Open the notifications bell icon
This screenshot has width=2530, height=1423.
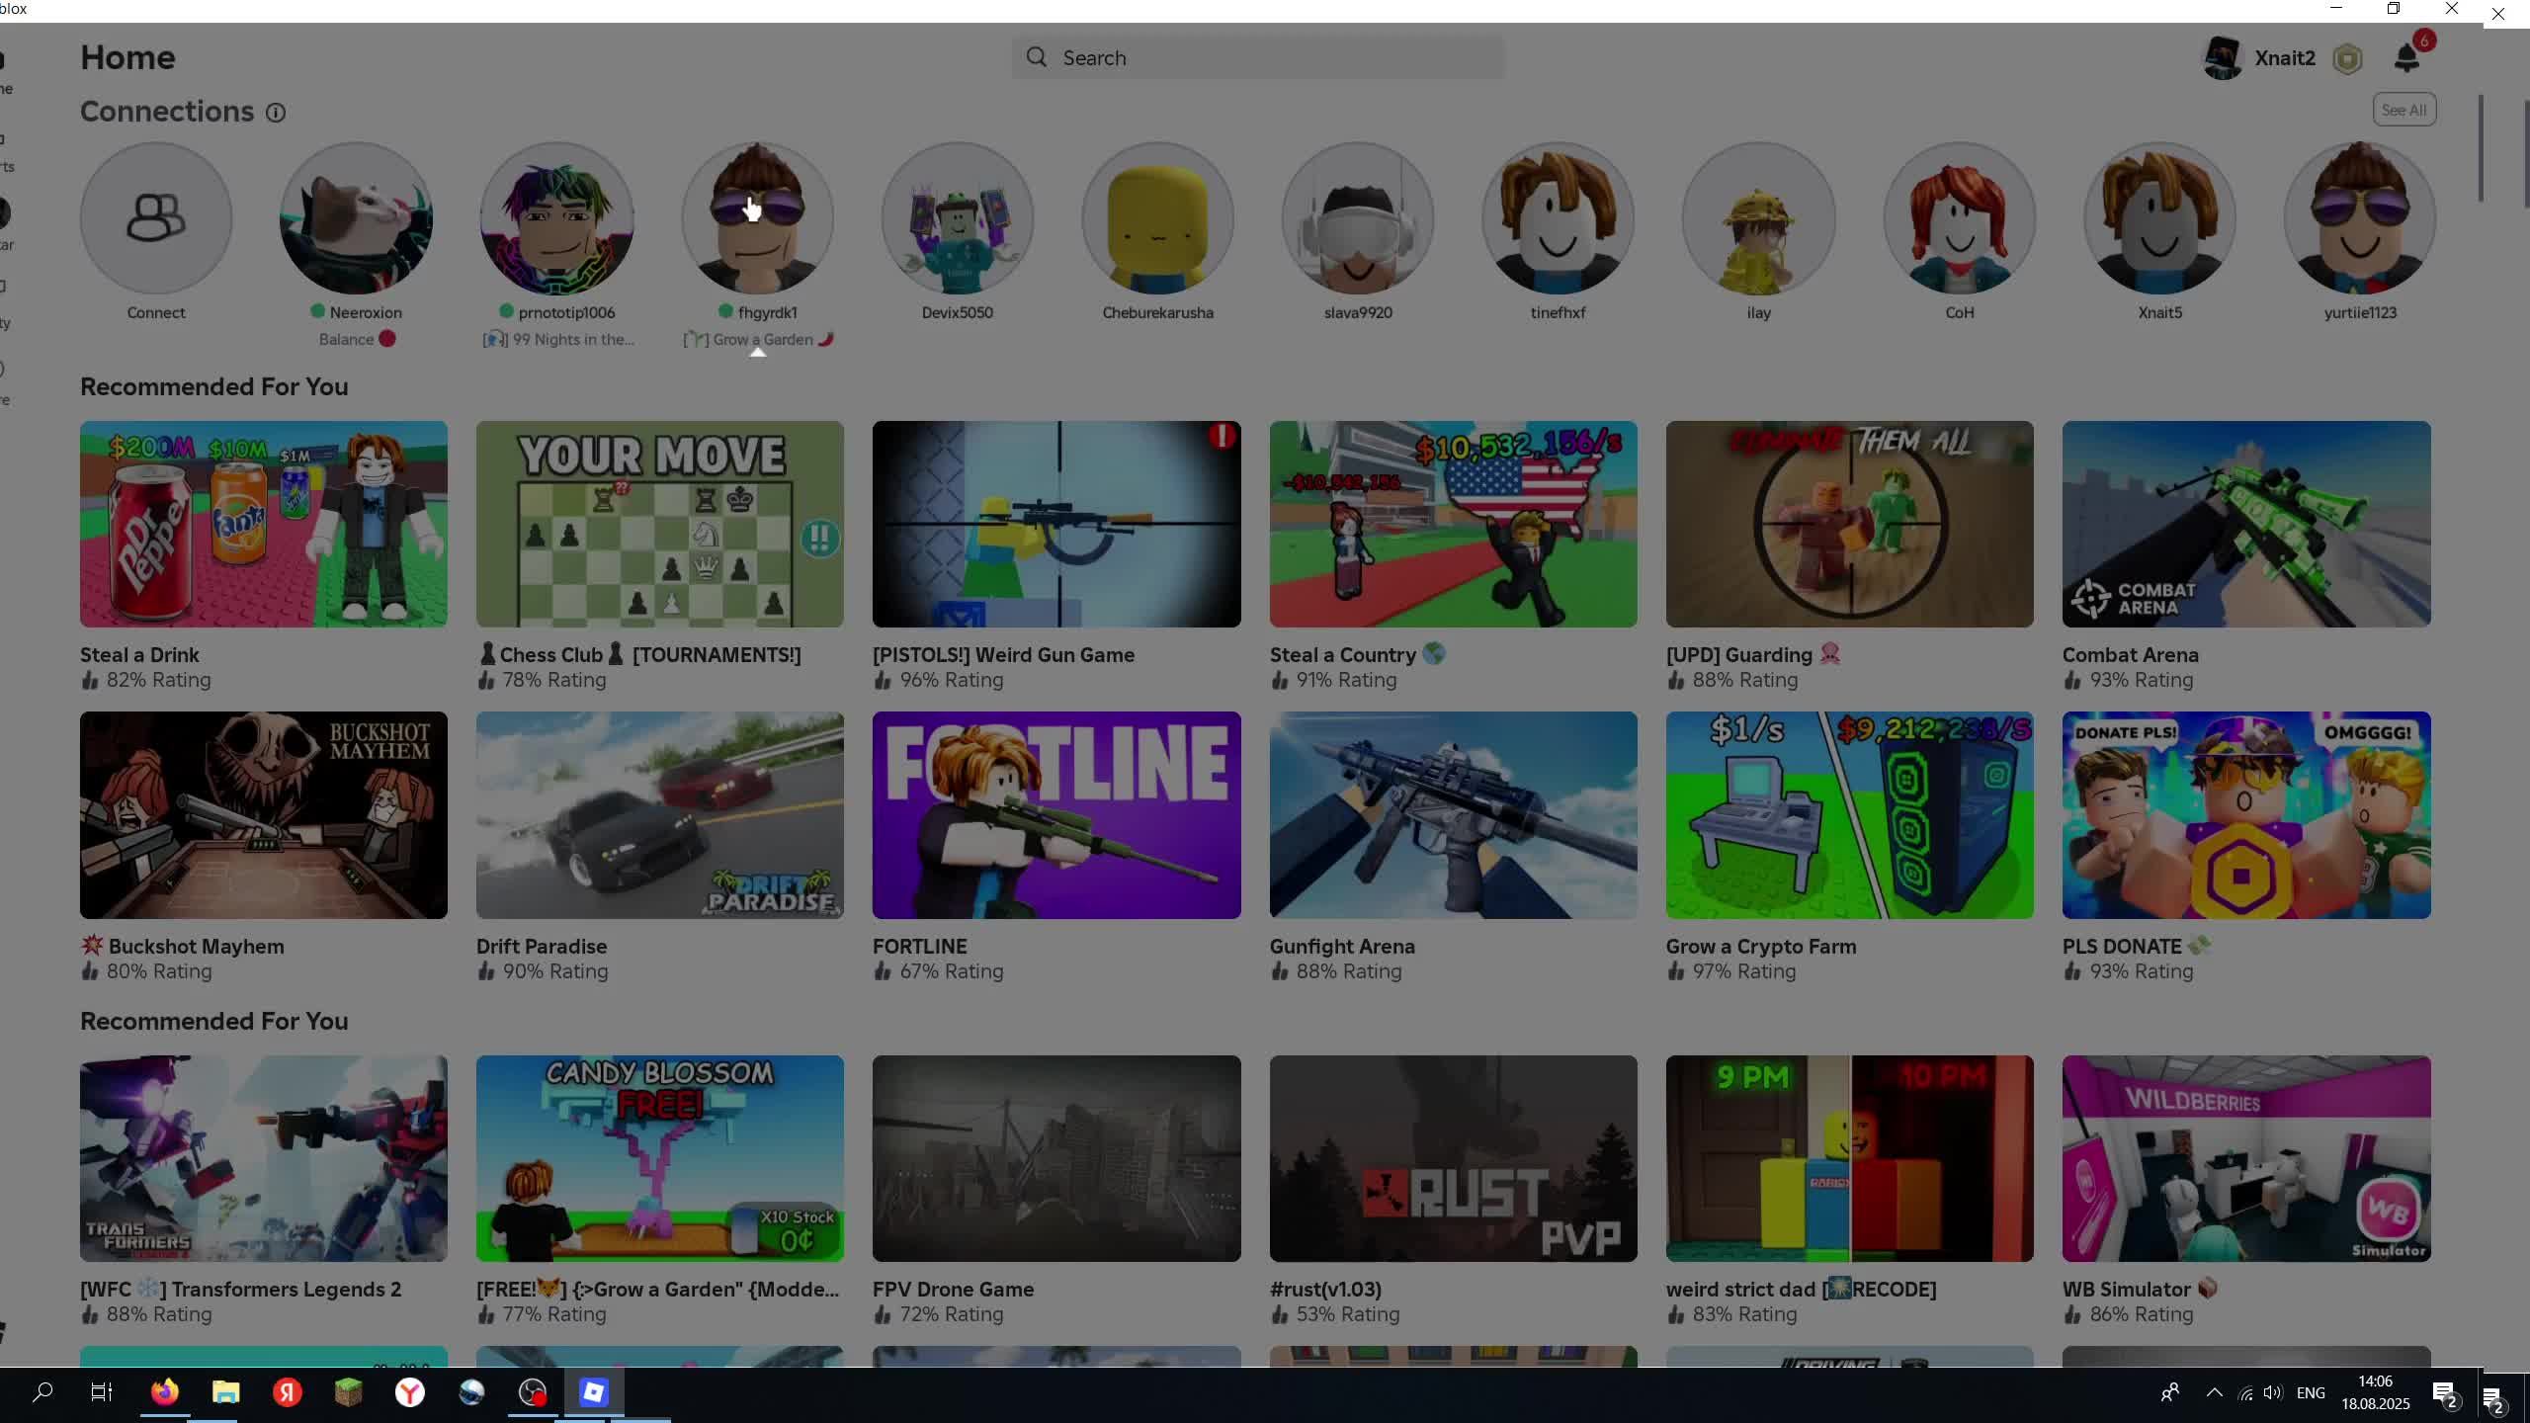tap(2406, 58)
